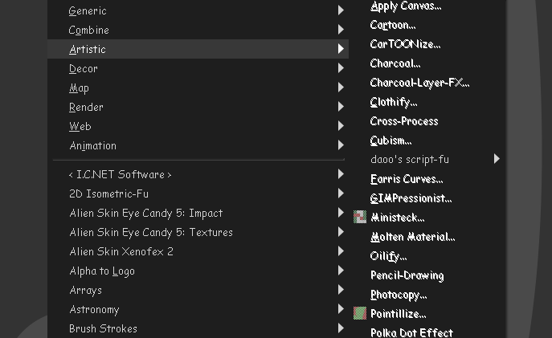Expand arrow beside 2D Isometric-Fu
Image resolution: width=552 pixels, height=338 pixels.
coord(341,193)
